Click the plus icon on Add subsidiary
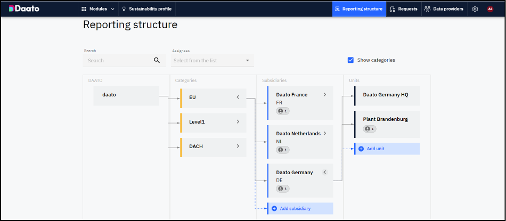The image size is (506, 221). [274, 209]
